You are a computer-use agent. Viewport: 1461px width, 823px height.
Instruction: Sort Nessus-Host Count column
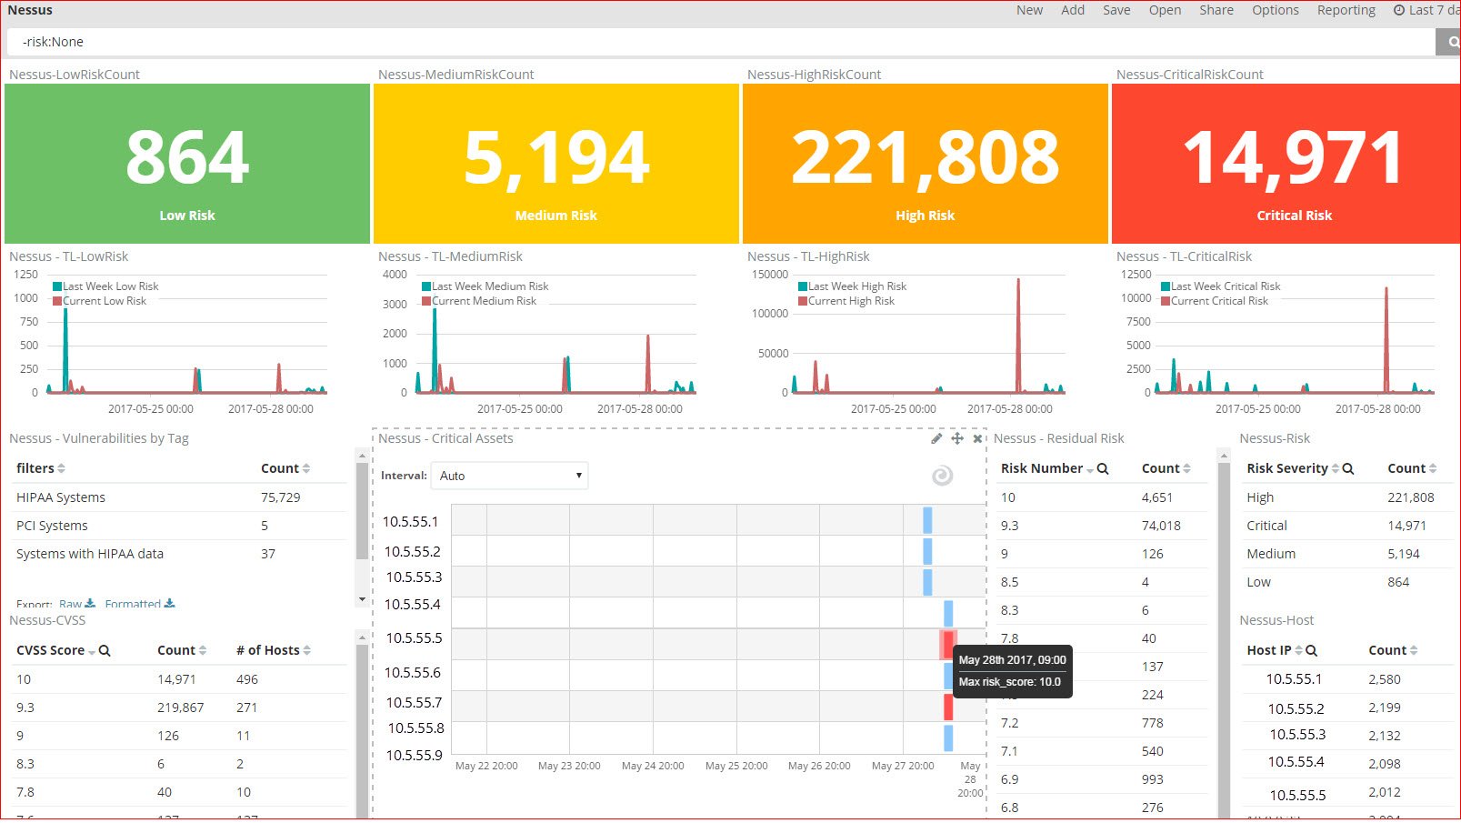(1414, 650)
